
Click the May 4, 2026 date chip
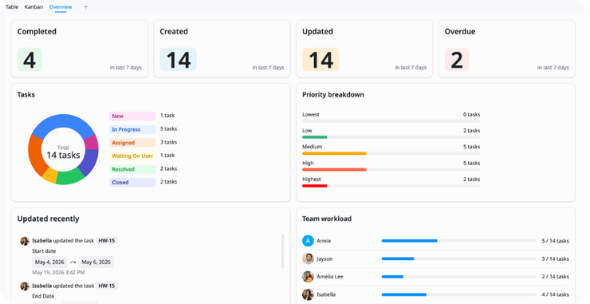49,263
